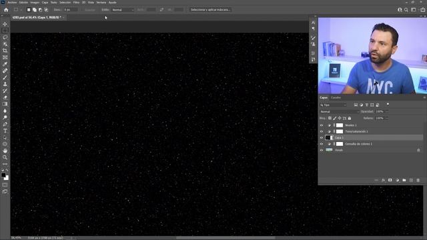
Task: Select the Eraser tool
Action: [x=5, y=97]
